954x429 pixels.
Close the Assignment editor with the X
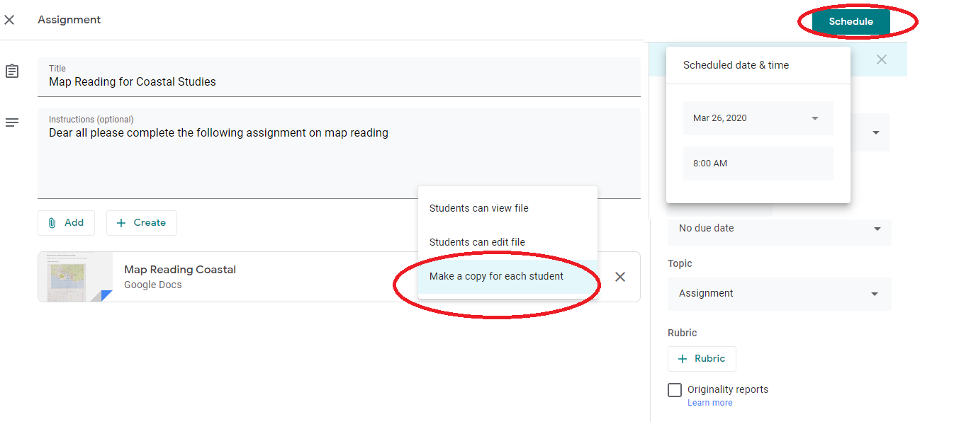tap(9, 19)
